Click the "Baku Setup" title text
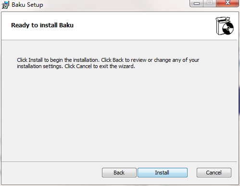Image resolution: width=240 pixels, height=186 pixels. tap(27, 5)
